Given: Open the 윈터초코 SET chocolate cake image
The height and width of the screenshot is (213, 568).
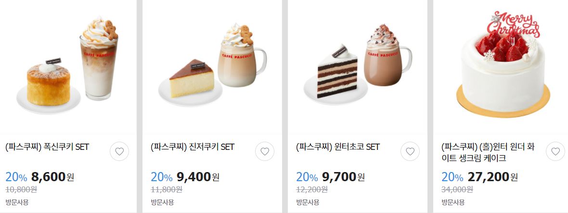Looking at the screenshot, I should [358, 67].
